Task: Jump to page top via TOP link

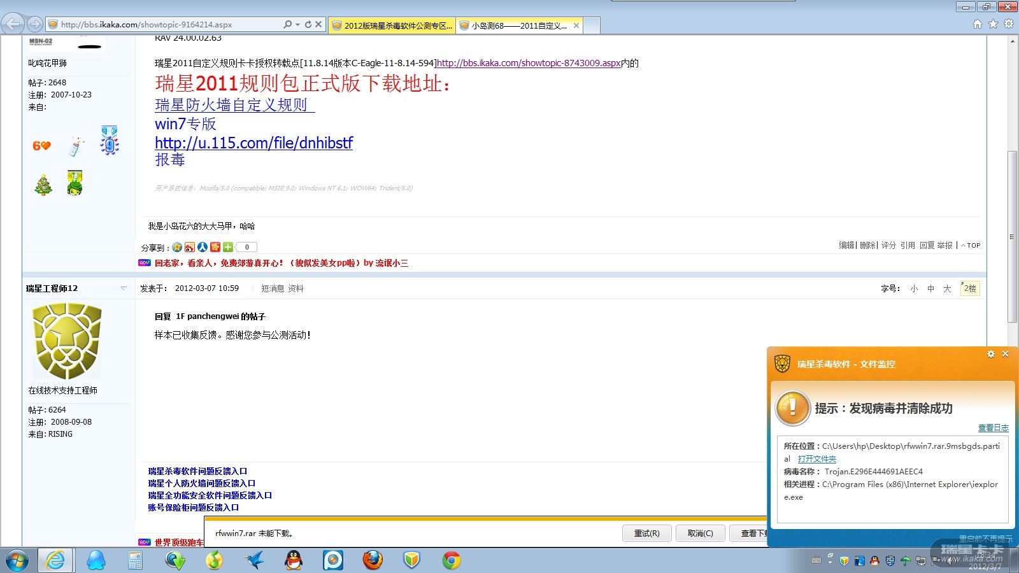Action: point(971,245)
